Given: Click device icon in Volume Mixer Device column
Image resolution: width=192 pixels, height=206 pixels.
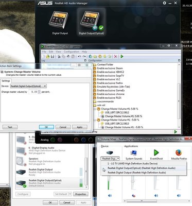Looking at the screenshot, I should tap(110, 152).
